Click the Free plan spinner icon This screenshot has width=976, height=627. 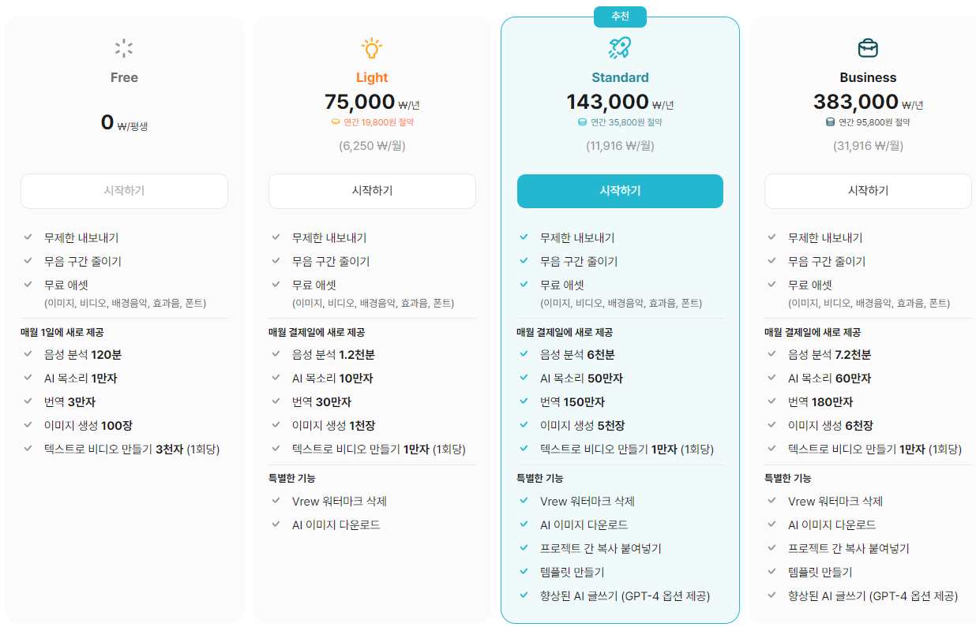(x=124, y=47)
